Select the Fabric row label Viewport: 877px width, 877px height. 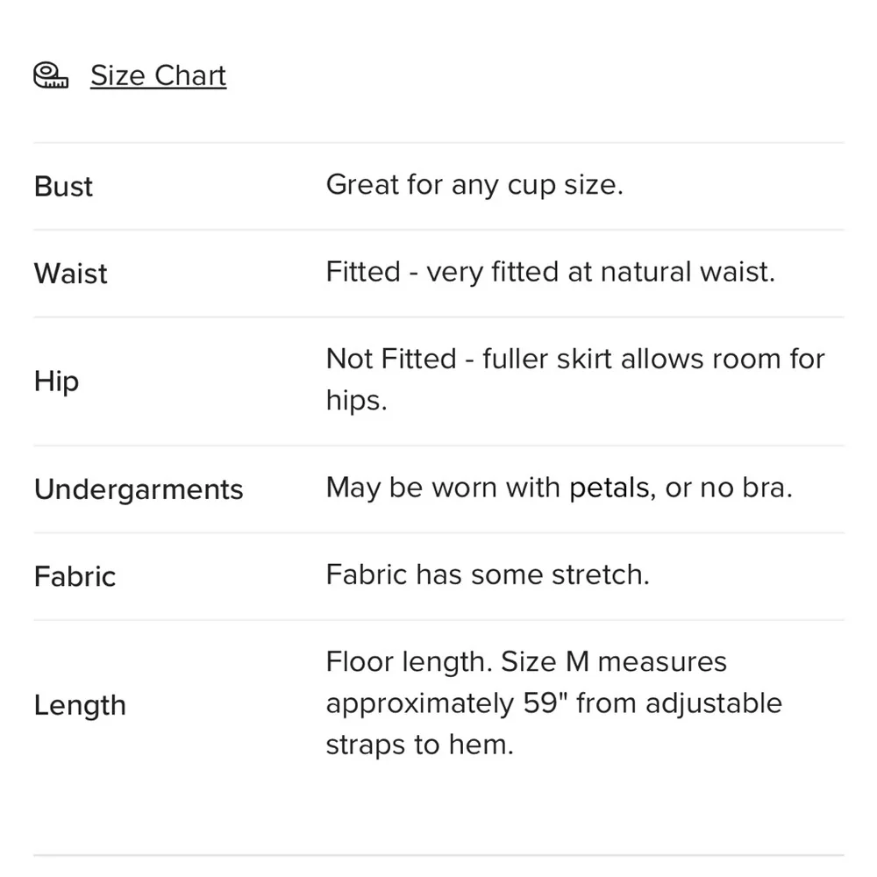[x=75, y=576]
